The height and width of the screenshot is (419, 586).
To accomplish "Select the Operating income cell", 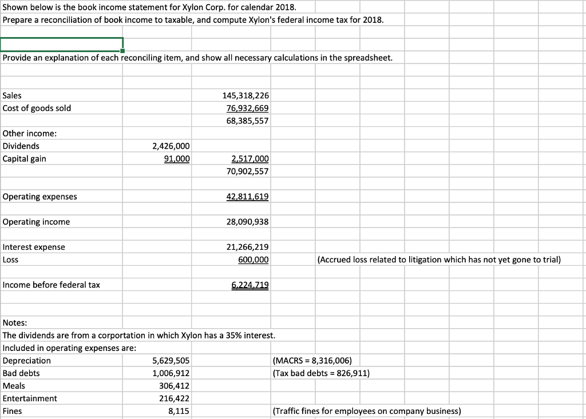I will (x=35, y=221).
